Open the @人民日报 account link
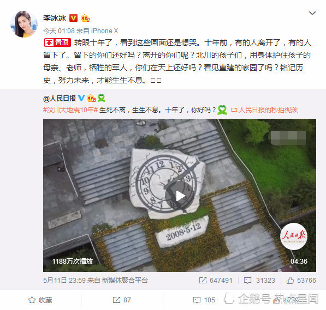 pyautogui.click(x=60, y=99)
